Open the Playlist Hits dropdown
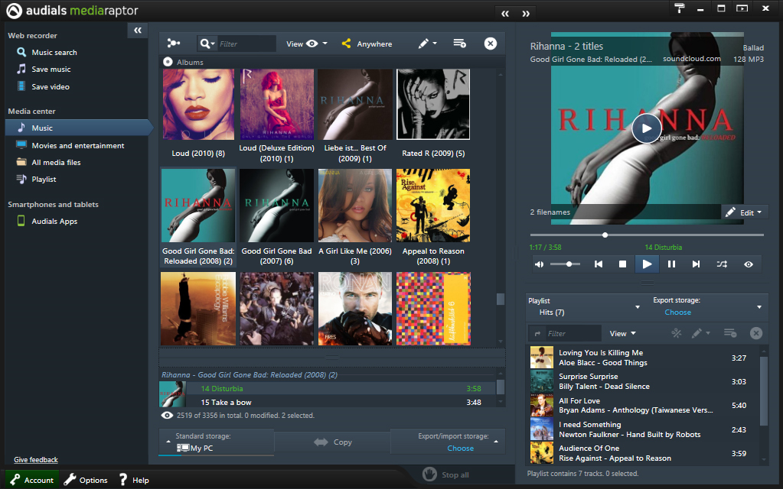This screenshot has width=783, height=489. coord(585,307)
